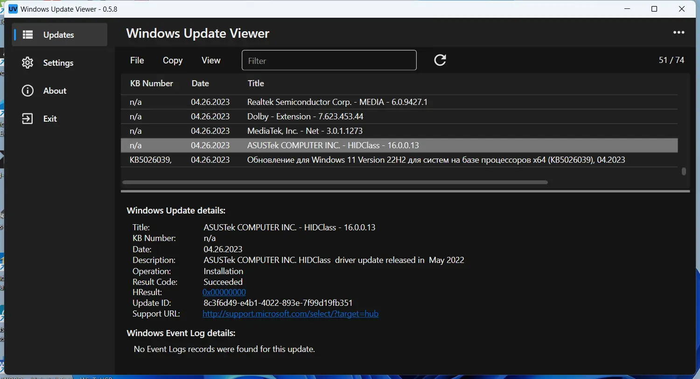Close the Windows Update Viewer window

click(x=682, y=9)
